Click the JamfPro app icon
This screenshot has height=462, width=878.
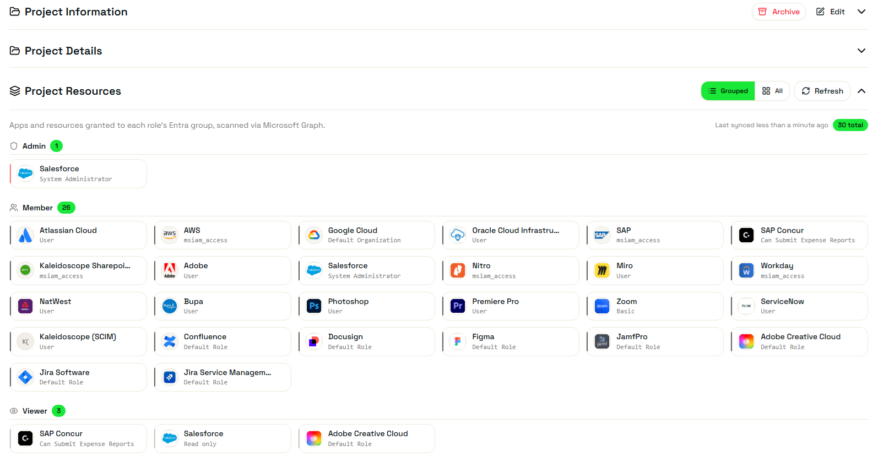(602, 341)
